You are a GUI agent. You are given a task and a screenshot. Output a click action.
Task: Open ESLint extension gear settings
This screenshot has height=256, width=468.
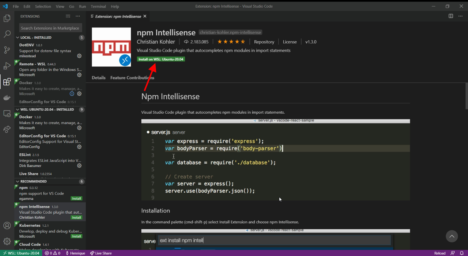79,166
